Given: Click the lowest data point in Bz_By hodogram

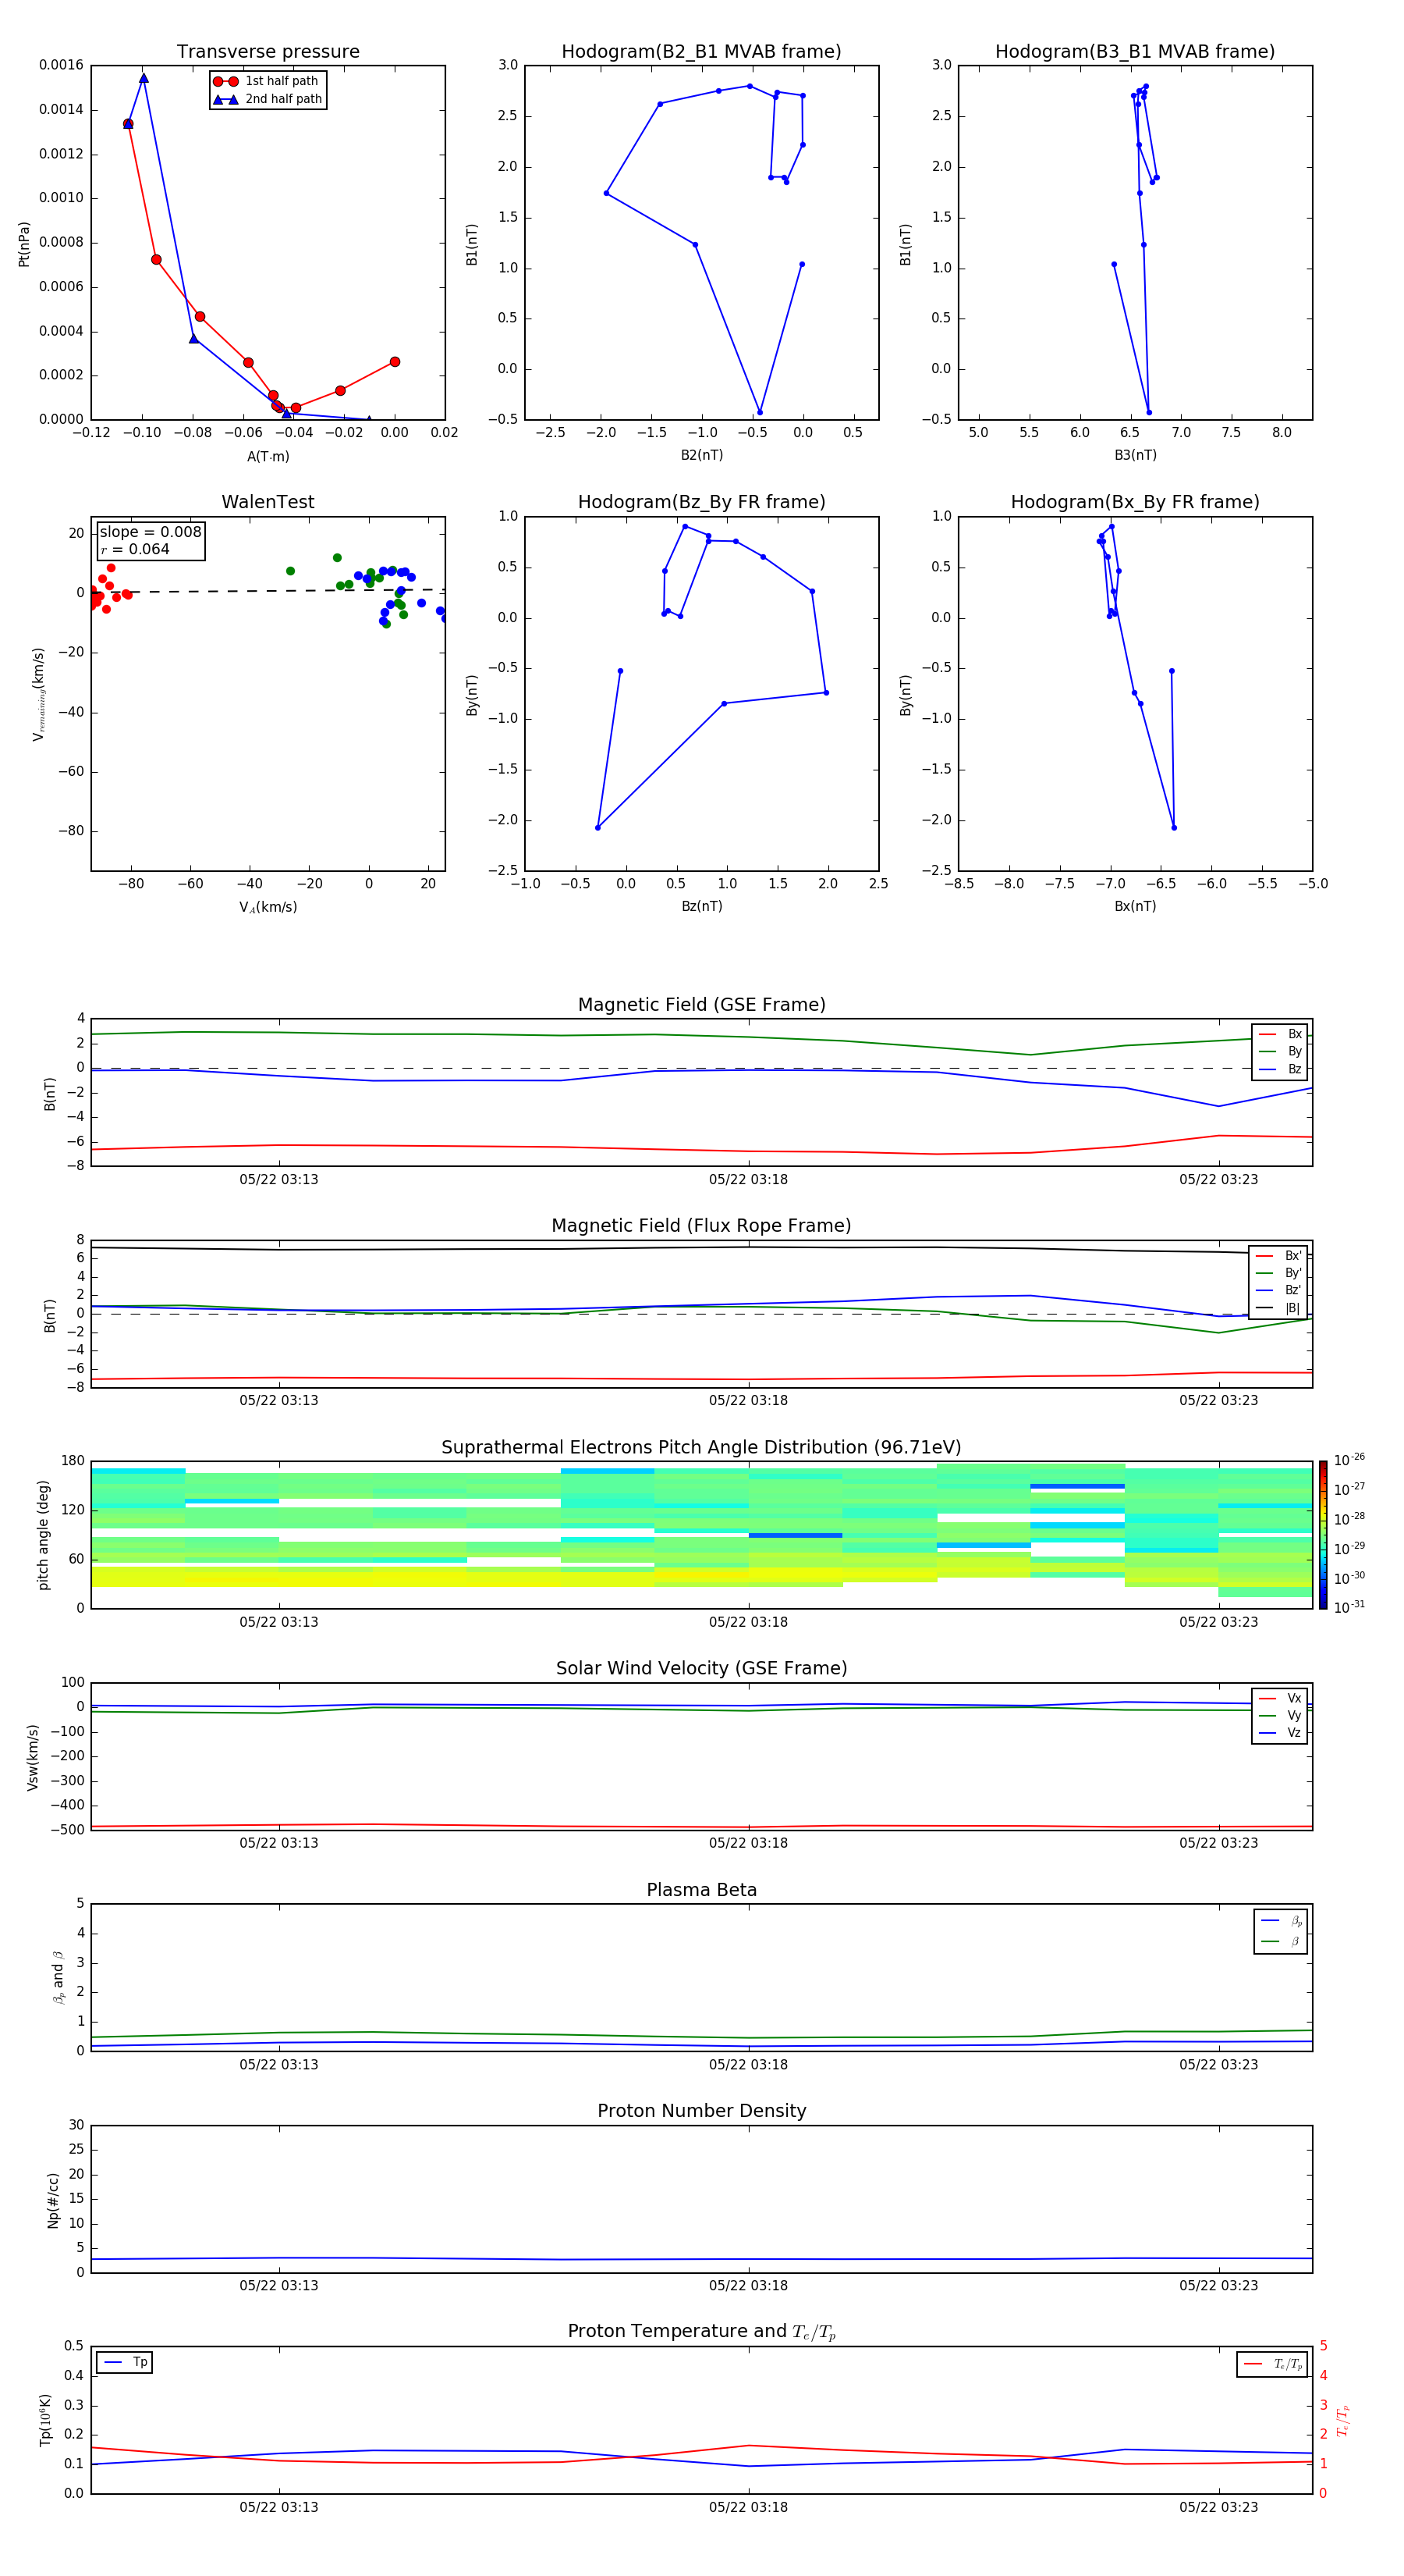Looking at the screenshot, I should [x=597, y=828].
